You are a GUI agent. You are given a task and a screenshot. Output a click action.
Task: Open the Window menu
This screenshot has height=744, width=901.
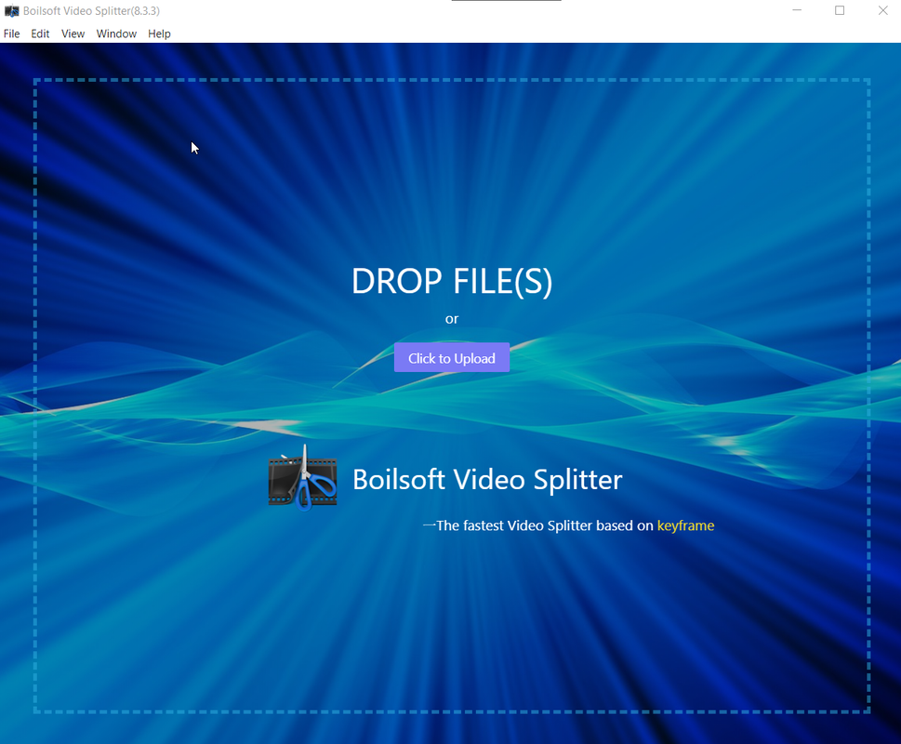pos(116,33)
